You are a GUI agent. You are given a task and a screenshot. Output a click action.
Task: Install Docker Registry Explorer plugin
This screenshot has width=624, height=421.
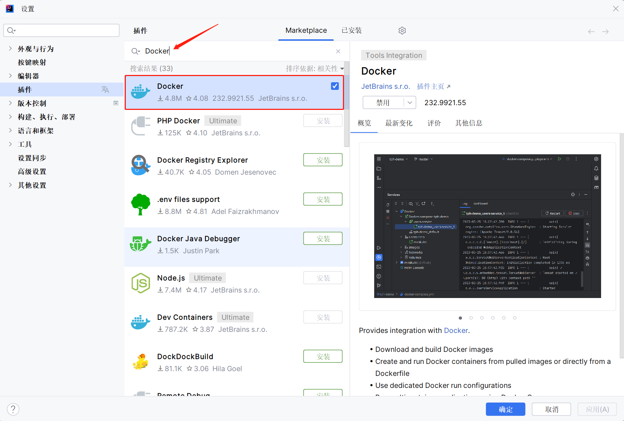click(323, 160)
